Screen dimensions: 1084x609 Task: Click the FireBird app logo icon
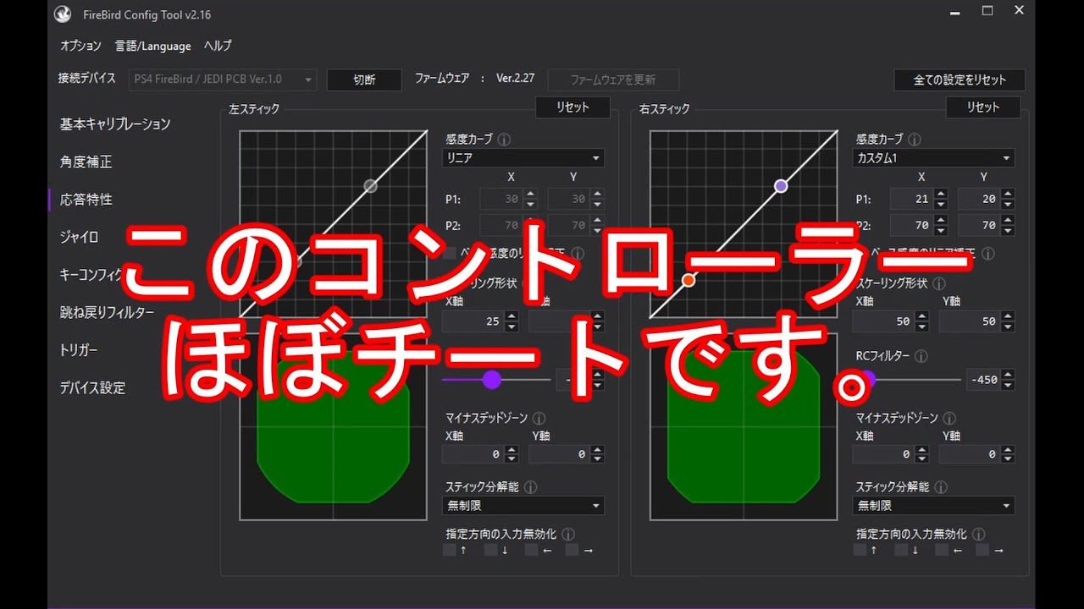point(62,14)
